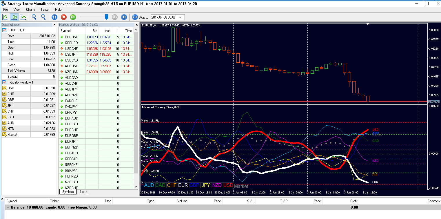Select the EURGBP row in Market Watch

pos(96,136)
